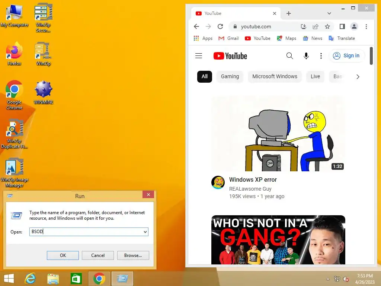This screenshot has width=381, height=286.
Task: Click Browse... in the Run dialog
Action: [x=133, y=255]
